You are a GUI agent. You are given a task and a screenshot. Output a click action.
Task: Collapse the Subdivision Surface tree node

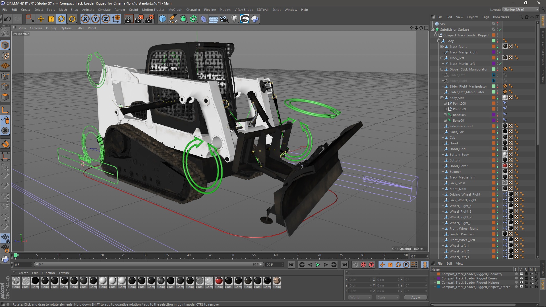tap(433, 30)
